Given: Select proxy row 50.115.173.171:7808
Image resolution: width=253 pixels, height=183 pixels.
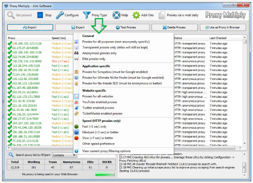Looking at the screenshot, I should tap(26, 97).
